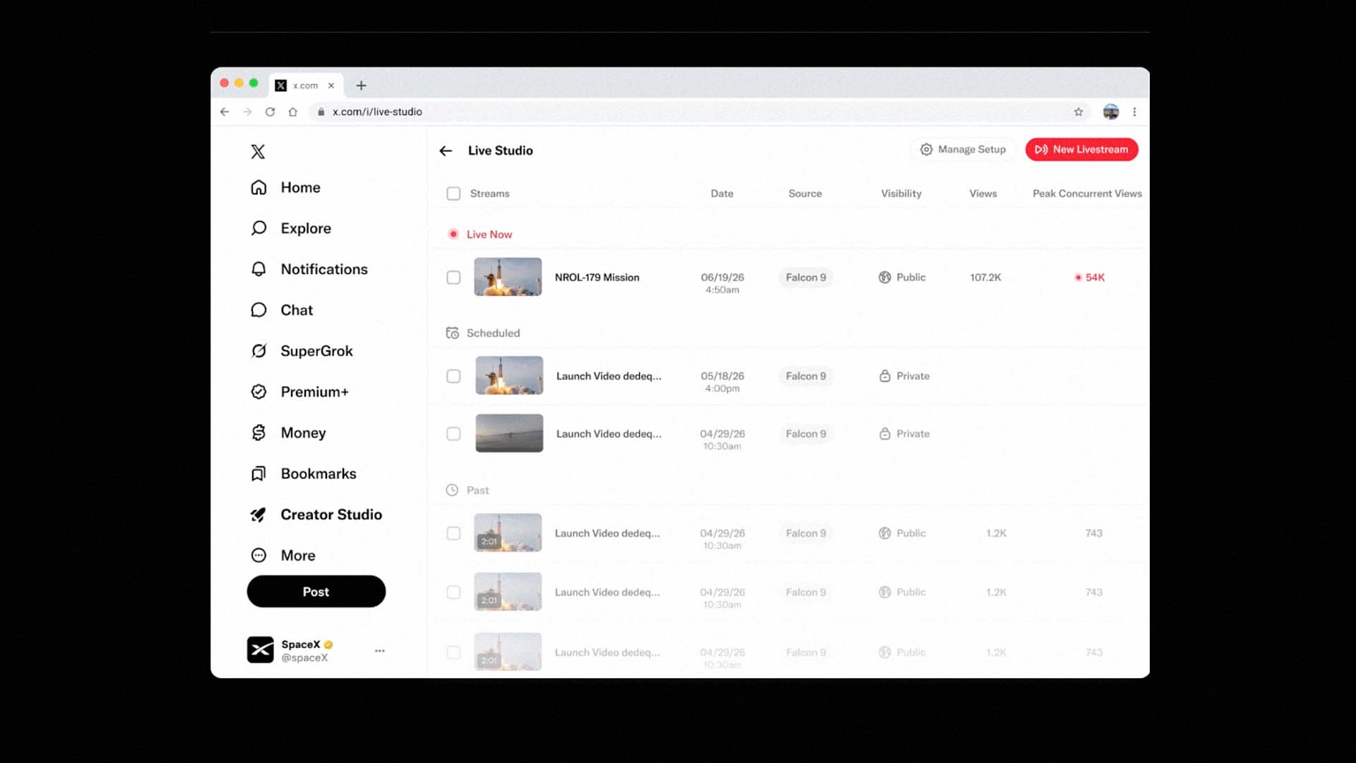Open the 04/29/26 scheduled private stream thumbnail
The image size is (1356, 763).
coord(509,433)
